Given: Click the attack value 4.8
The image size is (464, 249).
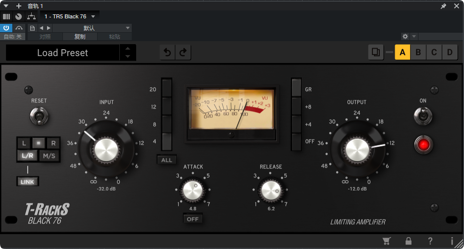Looking at the screenshot, I should click(193, 209).
